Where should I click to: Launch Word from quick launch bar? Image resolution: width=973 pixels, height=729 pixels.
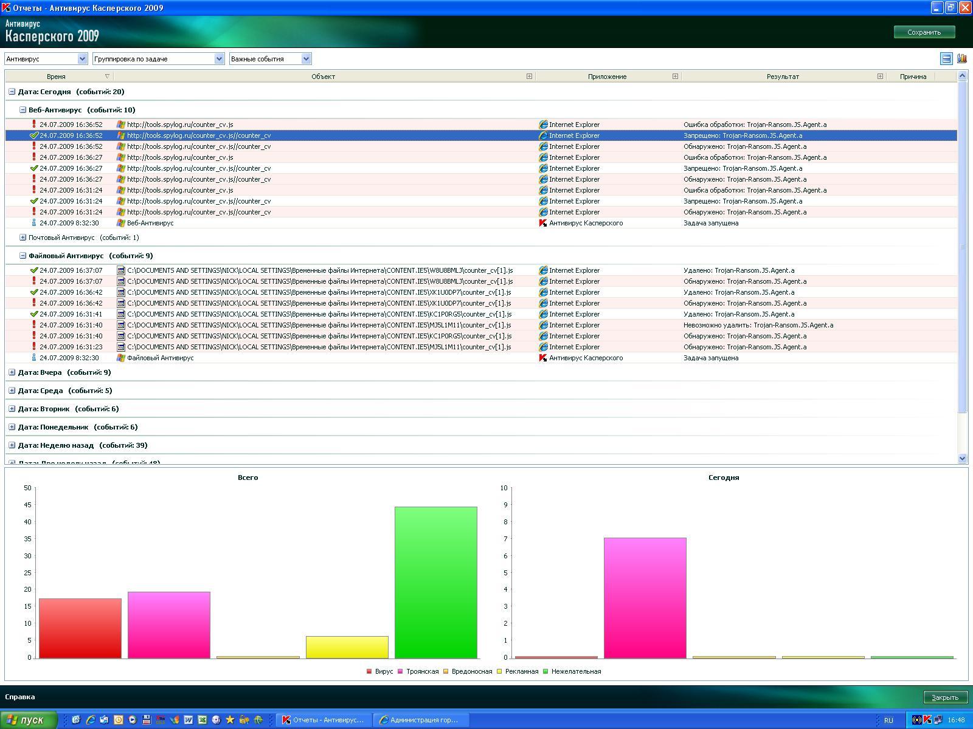pos(189,720)
